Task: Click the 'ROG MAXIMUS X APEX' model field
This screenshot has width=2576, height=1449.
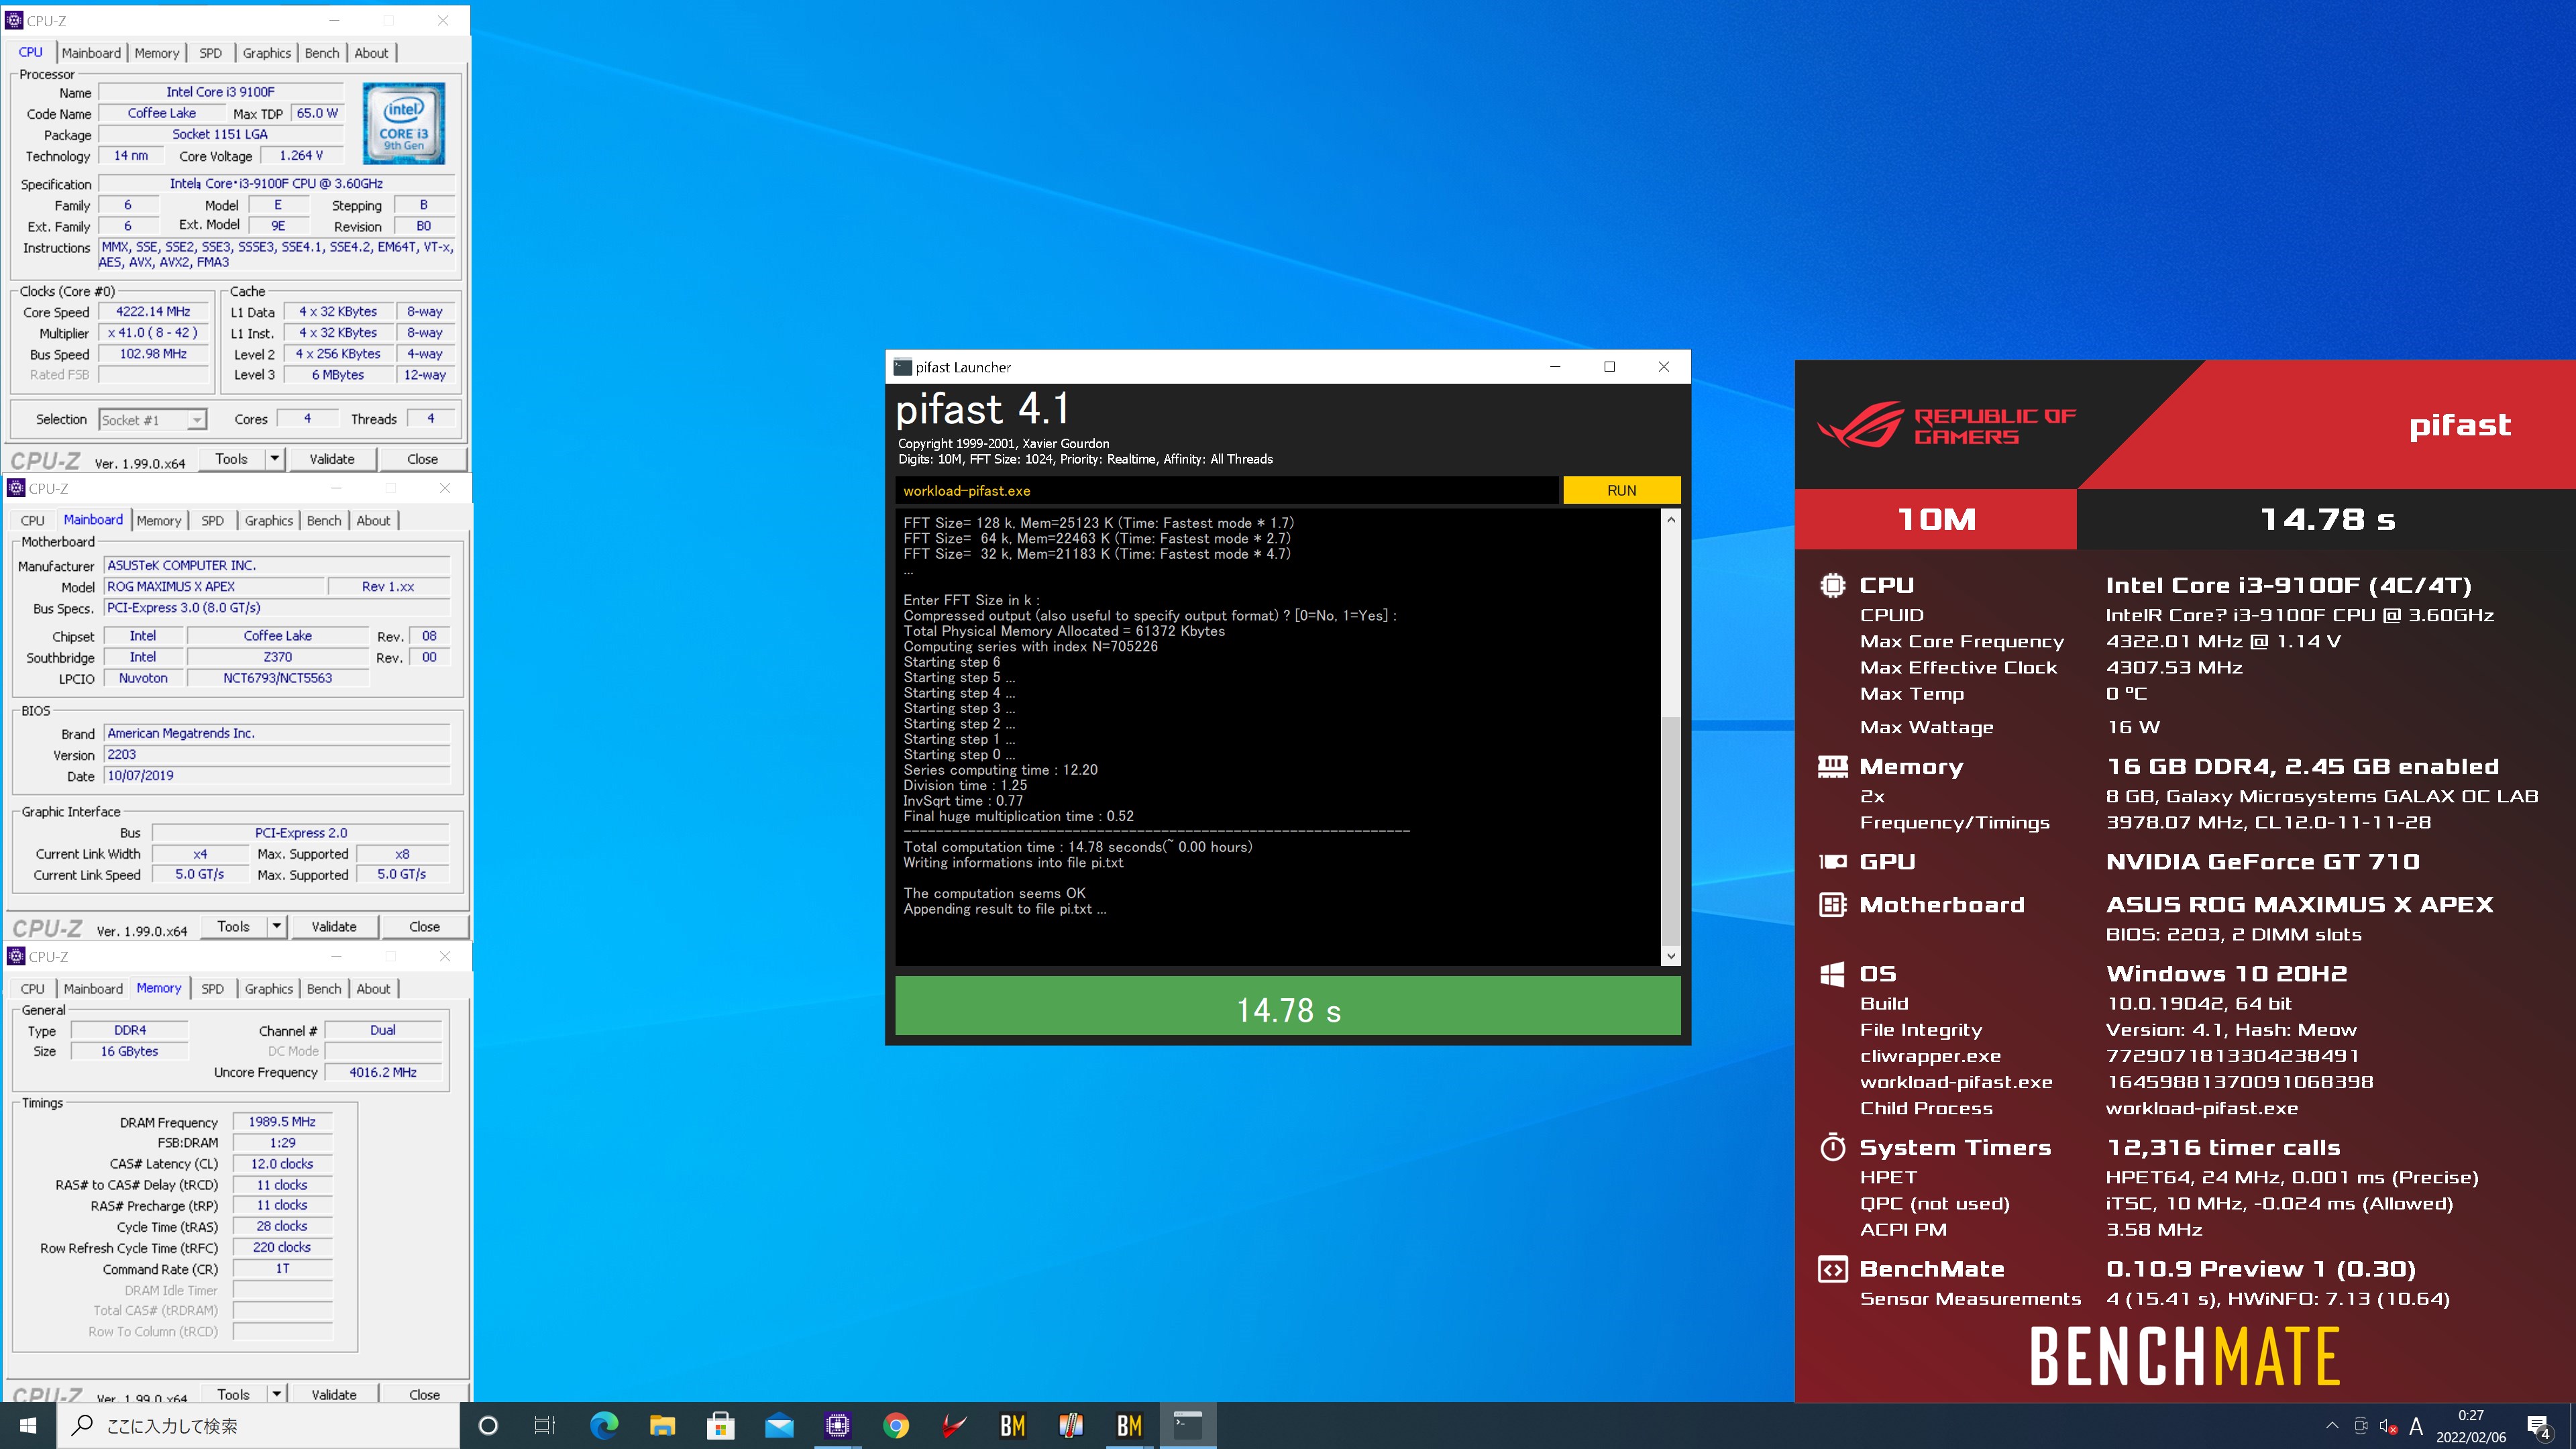Action: [214, 586]
